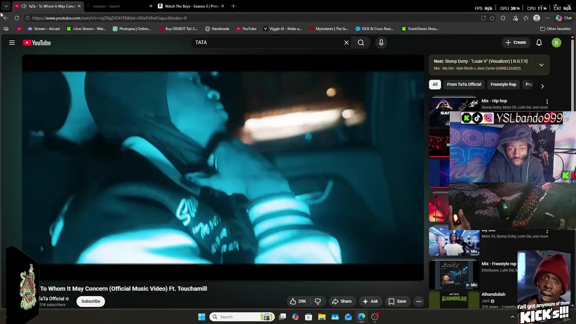Run search with the magnifier button

point(361,43)
